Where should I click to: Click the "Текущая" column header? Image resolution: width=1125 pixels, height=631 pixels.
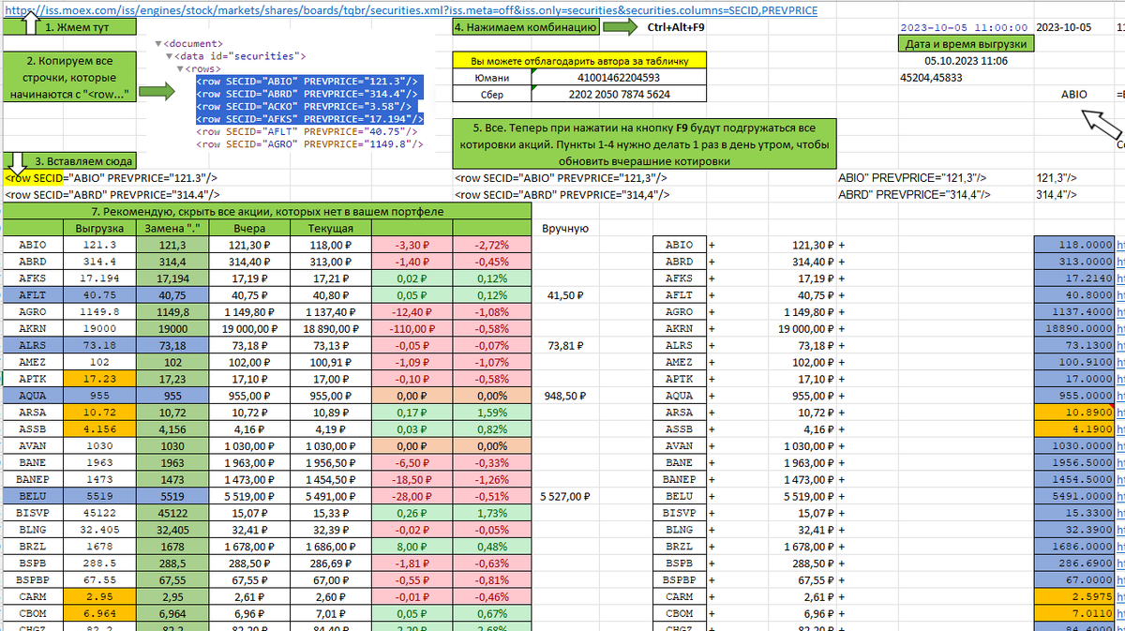[331, 228]
